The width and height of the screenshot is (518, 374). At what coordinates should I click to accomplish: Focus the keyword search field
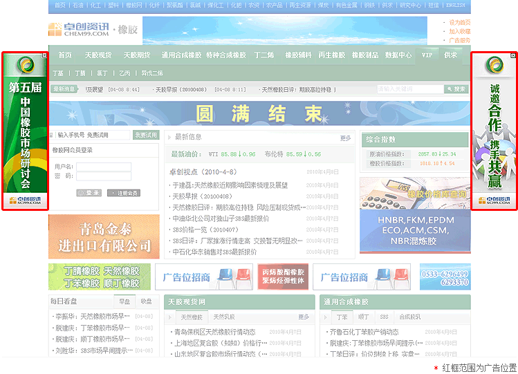pyautogui.click(x=410, y=89)
